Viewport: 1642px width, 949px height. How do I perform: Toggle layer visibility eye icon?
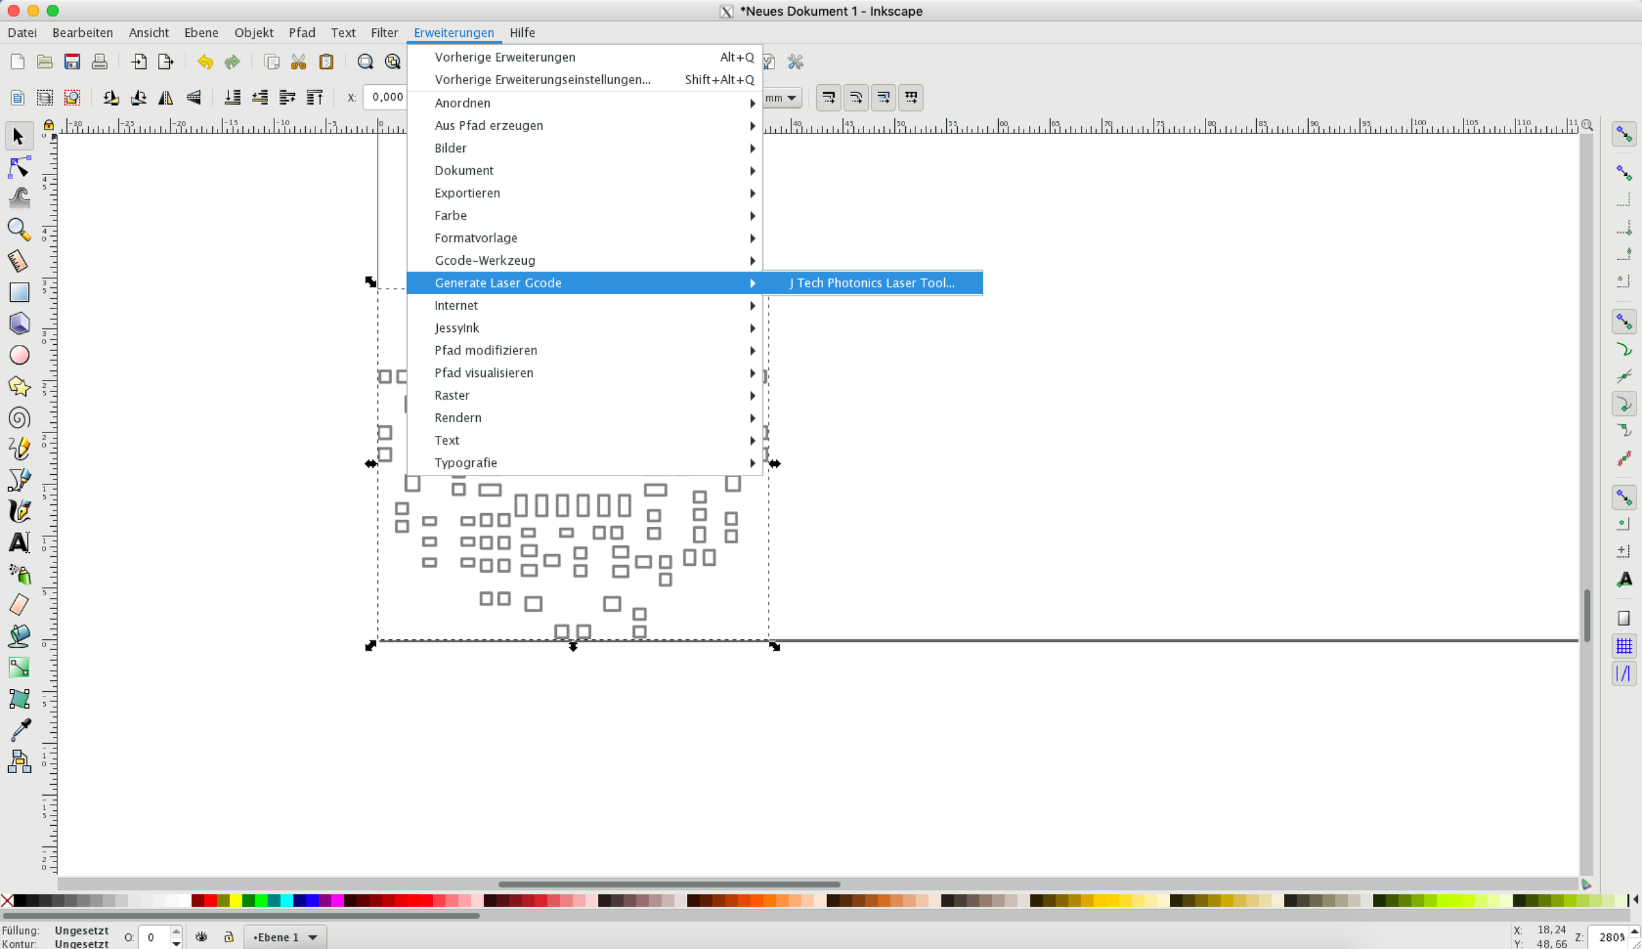click(x=201, y=937)
